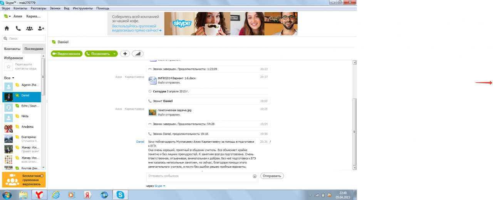This screenshot has width=493, height=200.
Task: Expand the Позвонить call options arrow
Action: pyautogui.click(x=115, y=54)
